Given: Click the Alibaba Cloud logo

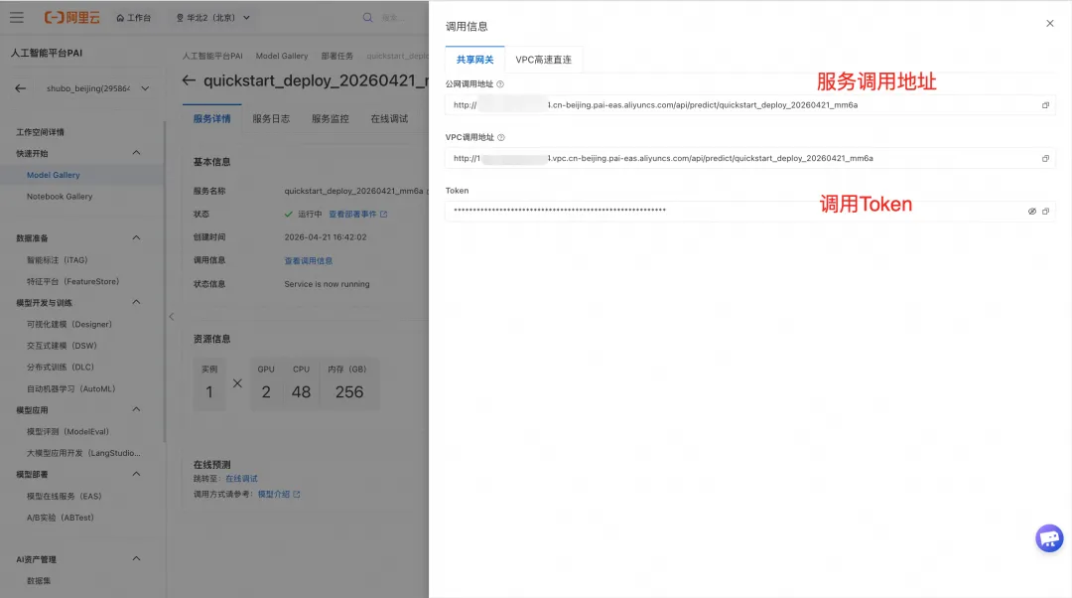Looking at the screenshot, I should (71, 18).
